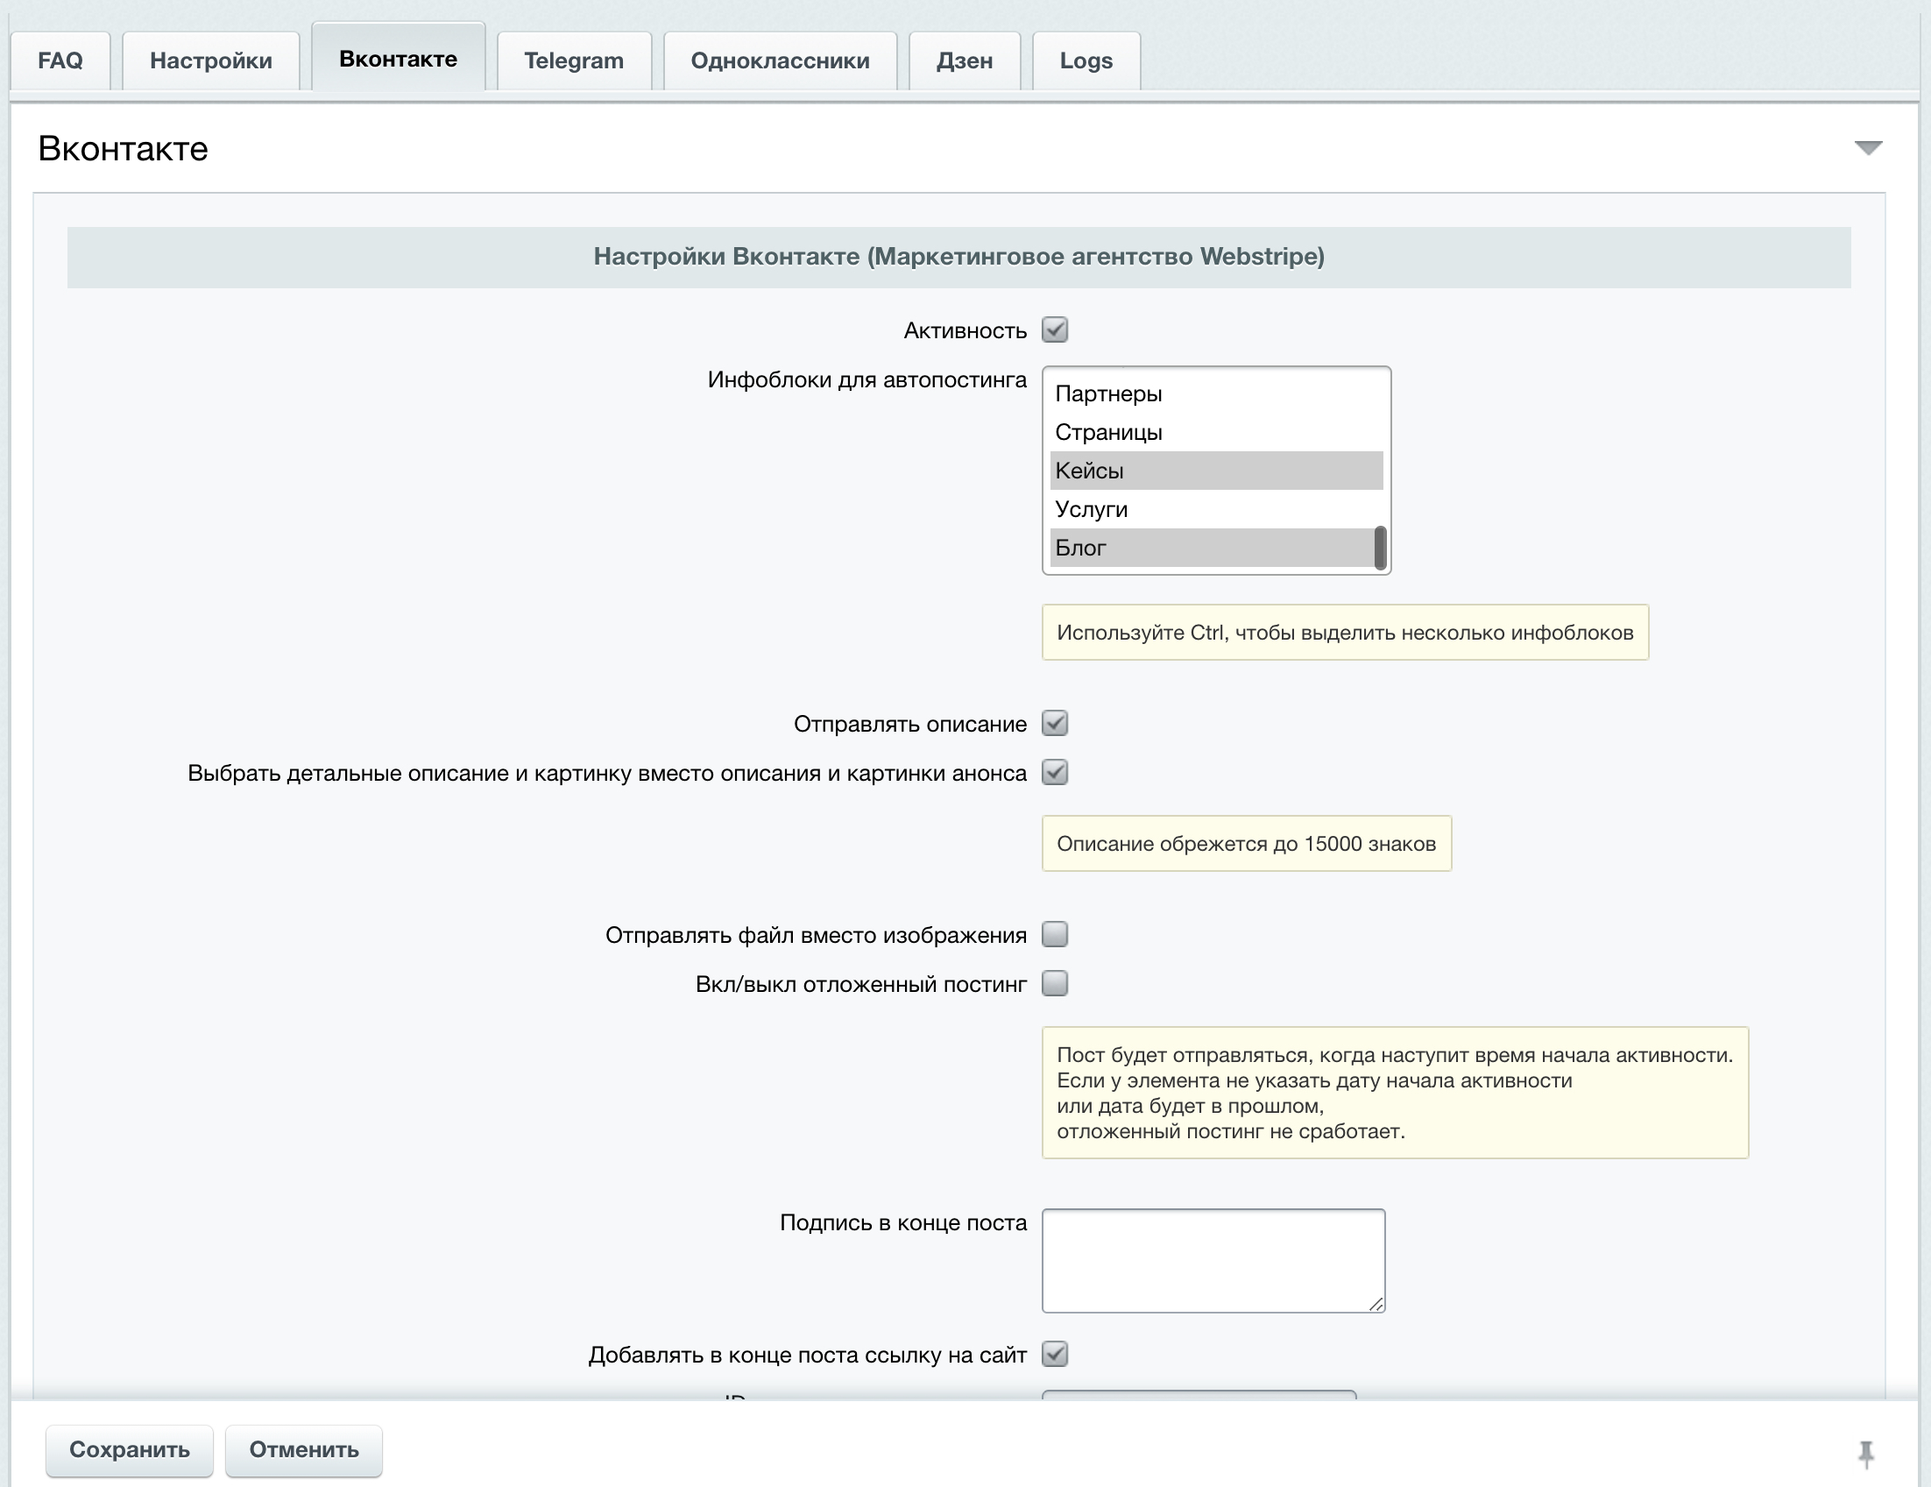The image size is (1931, 1487).
Task: Go to the FAQ tab
Action: 60,60
